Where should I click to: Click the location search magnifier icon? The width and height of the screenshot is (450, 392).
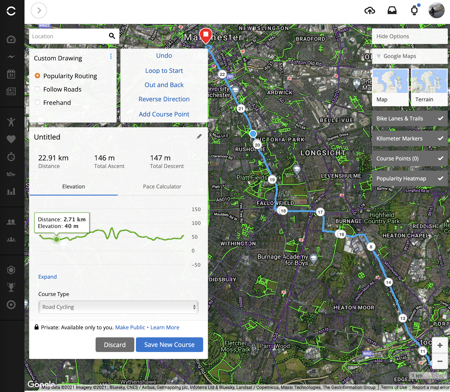[x=112, y=36]
